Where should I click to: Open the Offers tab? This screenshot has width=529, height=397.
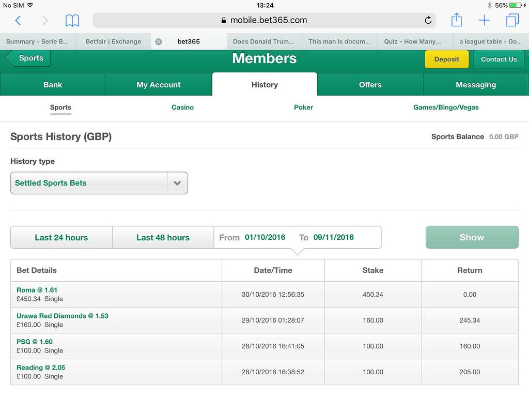pyautogui.click(x=370, y=84)
